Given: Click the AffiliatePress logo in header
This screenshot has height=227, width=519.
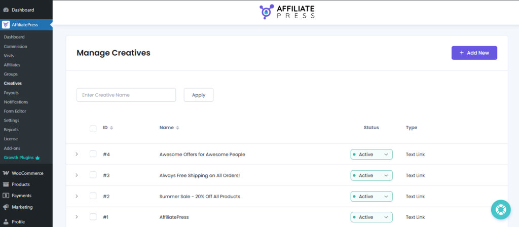Looking at the screenshot, I should point(287,12).
